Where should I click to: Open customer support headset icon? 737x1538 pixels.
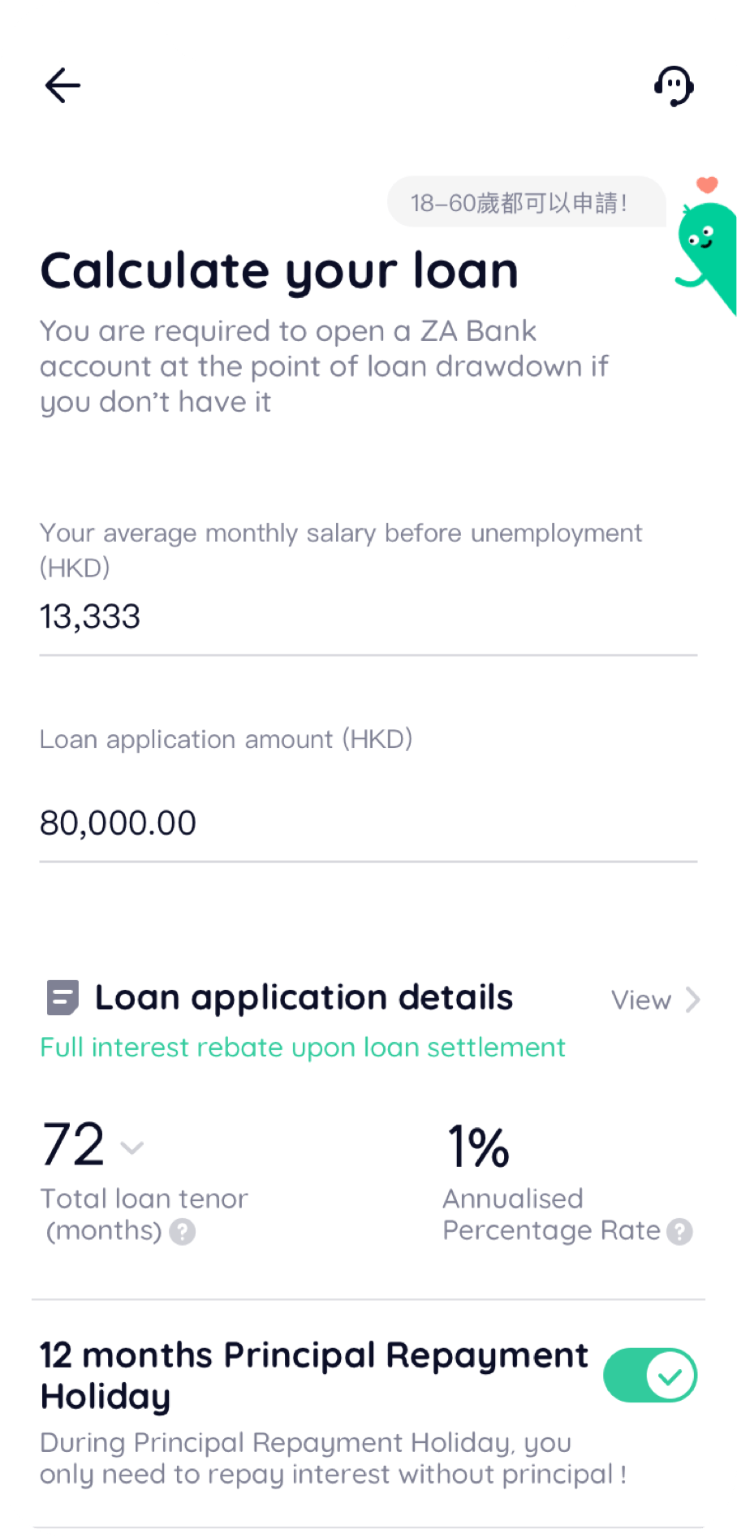pos(674,85)
